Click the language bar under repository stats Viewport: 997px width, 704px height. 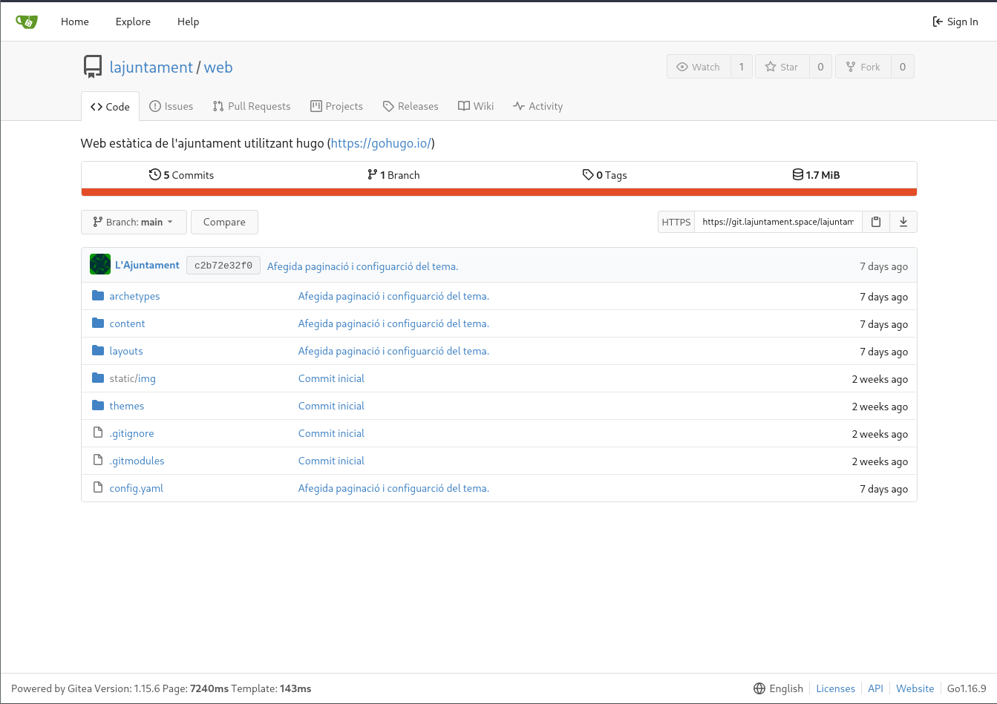(x=499, y=192)
